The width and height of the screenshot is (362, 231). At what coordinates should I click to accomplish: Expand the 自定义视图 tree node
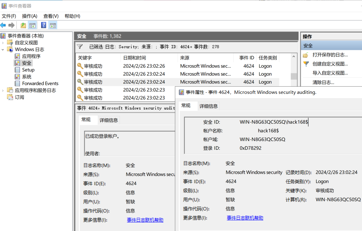[3, 43]
